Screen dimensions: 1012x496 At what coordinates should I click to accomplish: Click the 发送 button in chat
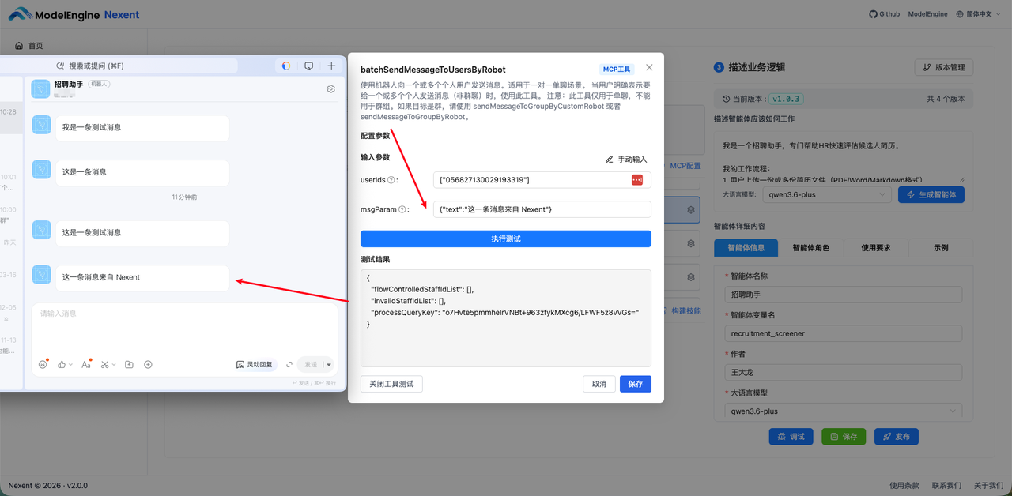[x=310, y=364]
